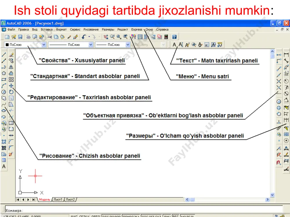Expand the ПоСлою color dropdown

click(44, 45)
